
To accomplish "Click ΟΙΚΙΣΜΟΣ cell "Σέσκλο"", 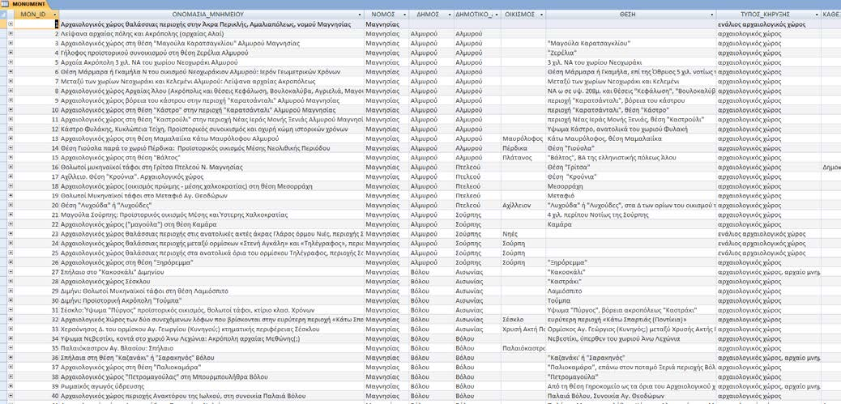I will click(523, 319).
